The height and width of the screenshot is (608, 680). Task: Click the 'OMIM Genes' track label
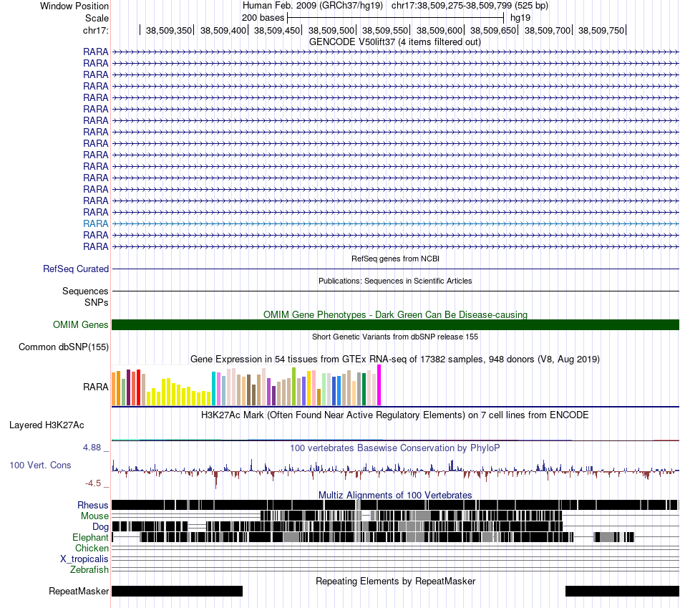(80, 324)
